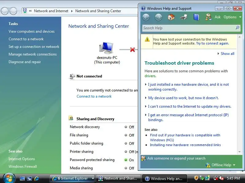
Task: Click the yellow warning icon in Help
Action: tap(147, 39)
